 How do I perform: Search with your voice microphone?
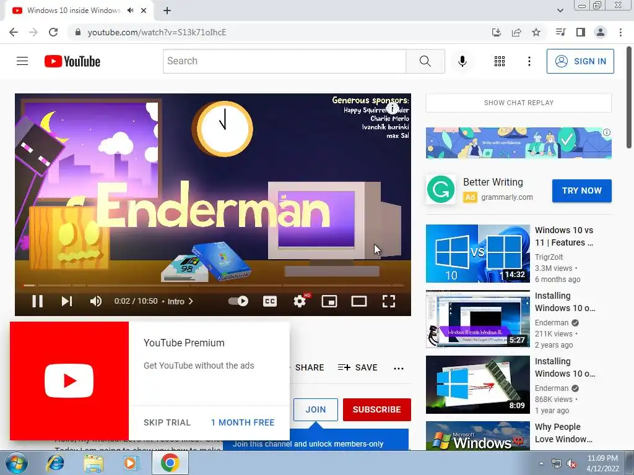point(462,61)
